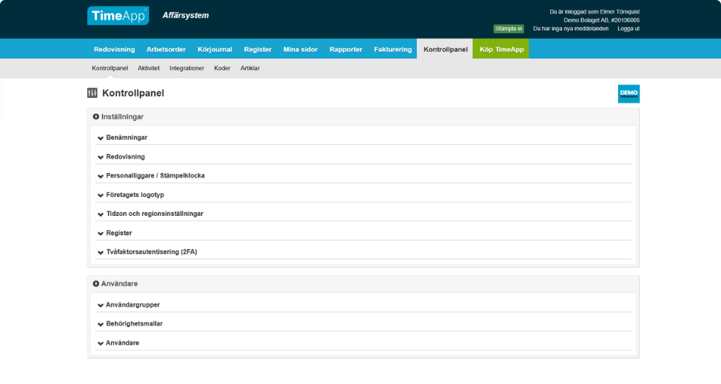Screen dimensions: 721x384
Task: Expand Personalliggare / Stämpelklocka section
Action: pyautogui.click(x=155, y=176)
